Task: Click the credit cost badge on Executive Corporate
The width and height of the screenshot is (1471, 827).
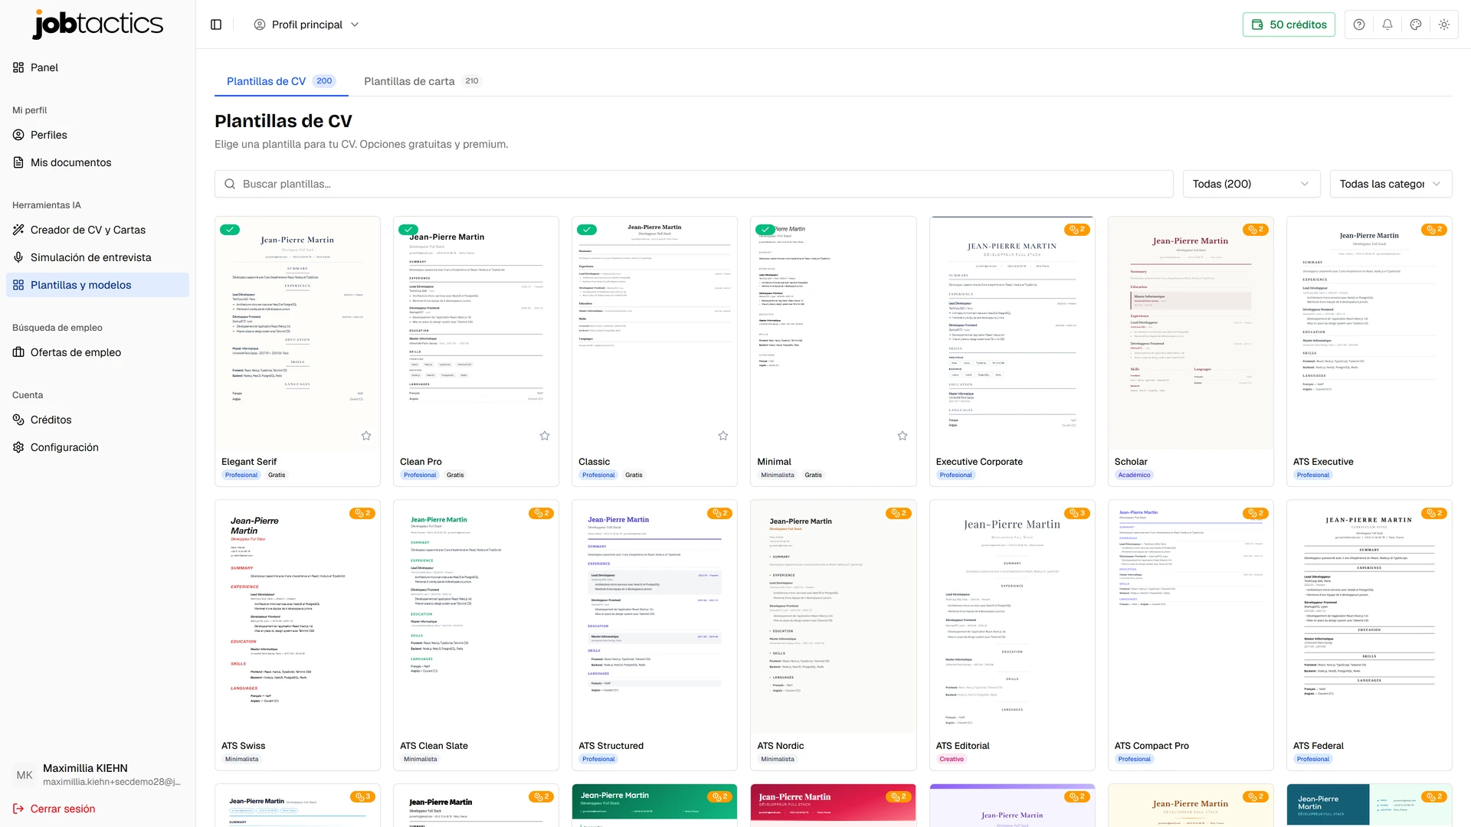Action: click(1077, 230)
